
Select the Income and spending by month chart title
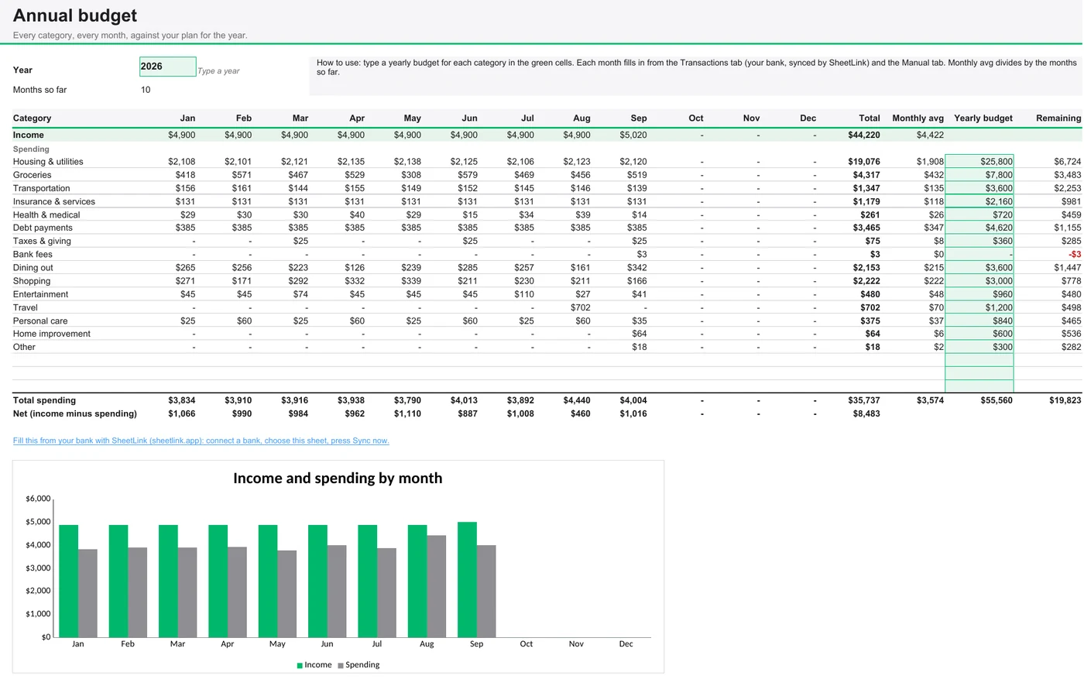tap(338, 478)
